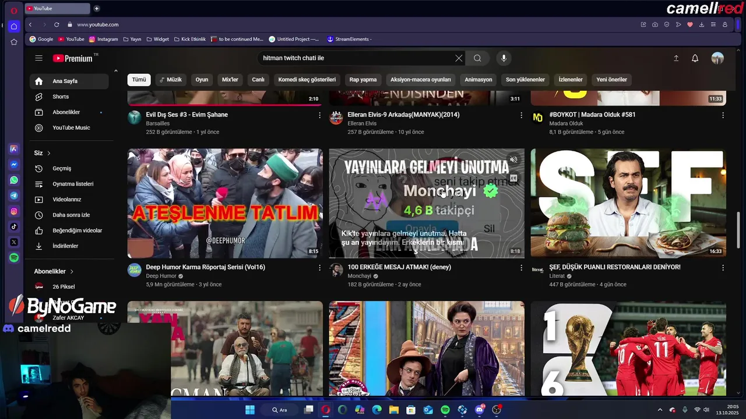Open the Literat channel link

pyautogui.click(x=557, y=276)
